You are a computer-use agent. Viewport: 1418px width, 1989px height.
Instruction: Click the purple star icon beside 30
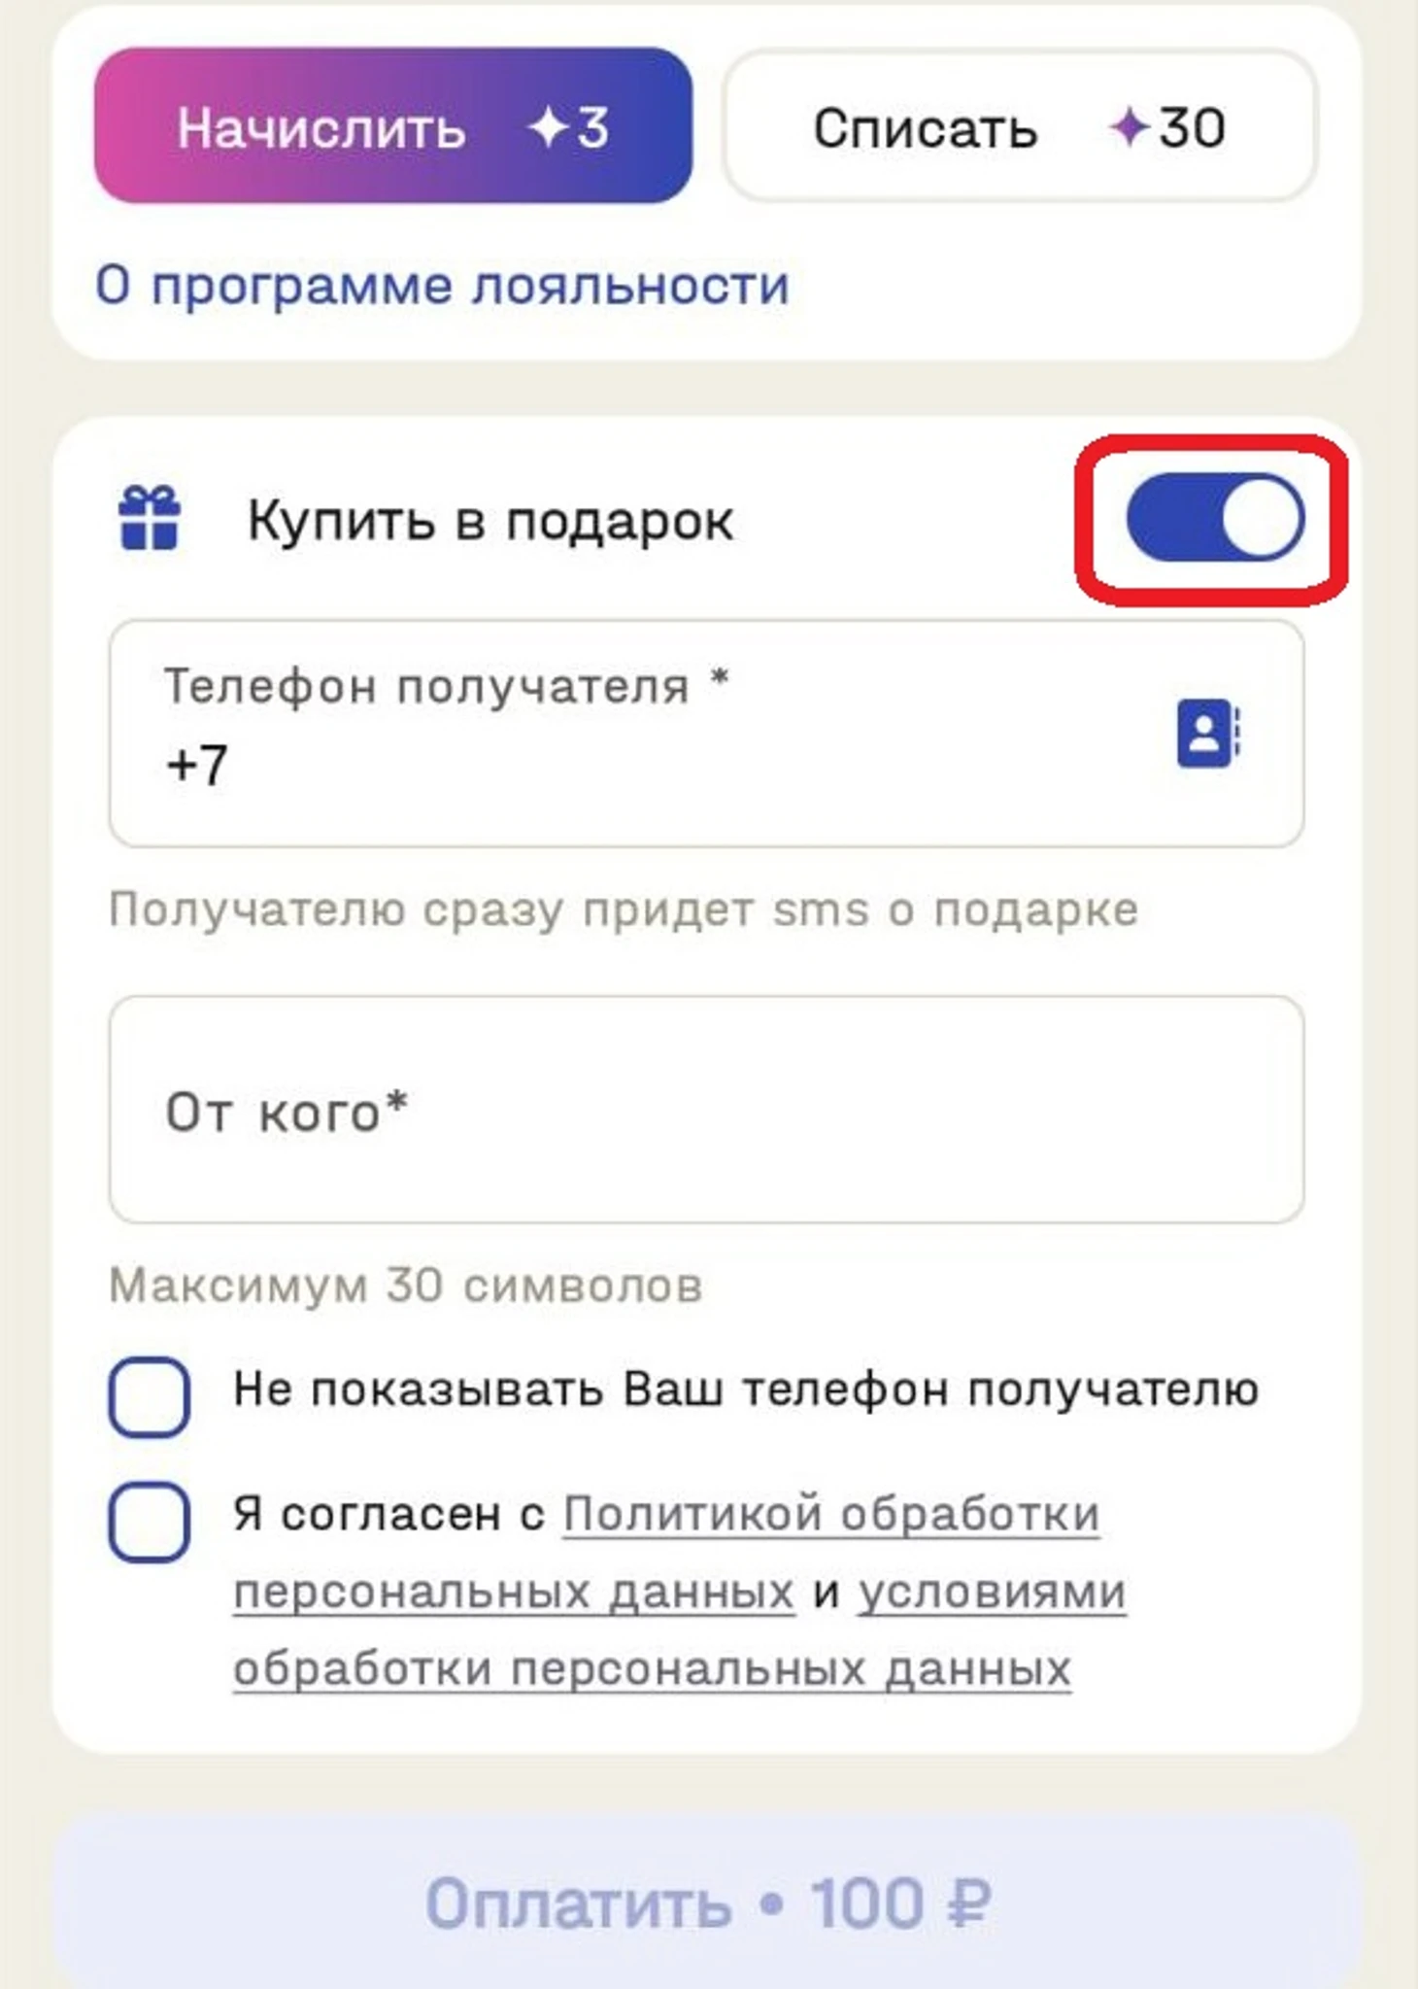coord(1131,127)
